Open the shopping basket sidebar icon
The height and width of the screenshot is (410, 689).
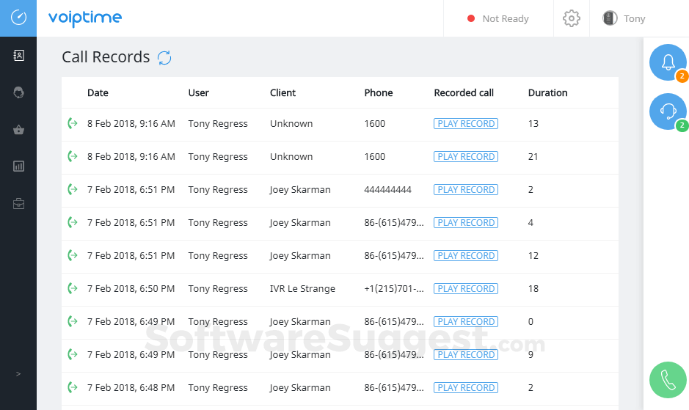click(x=18, y=130)
